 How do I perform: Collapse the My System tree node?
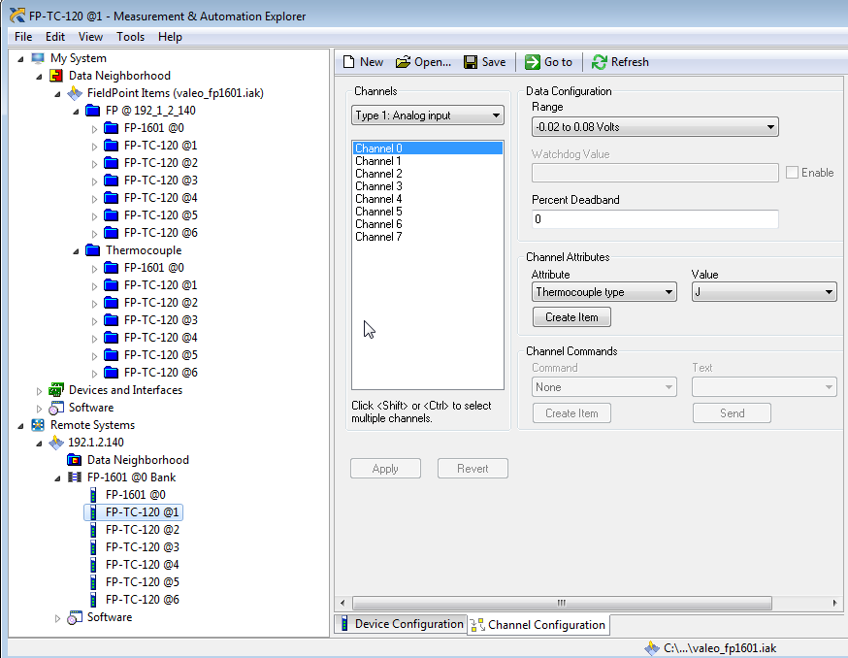(20, 58)
